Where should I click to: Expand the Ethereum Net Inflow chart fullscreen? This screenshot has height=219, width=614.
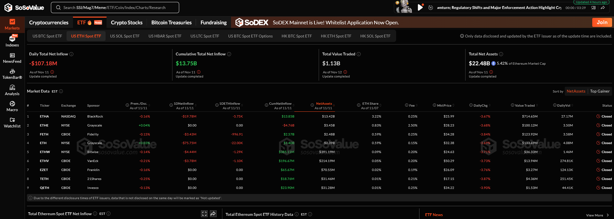pyautogui.click(x=204, y=214)
